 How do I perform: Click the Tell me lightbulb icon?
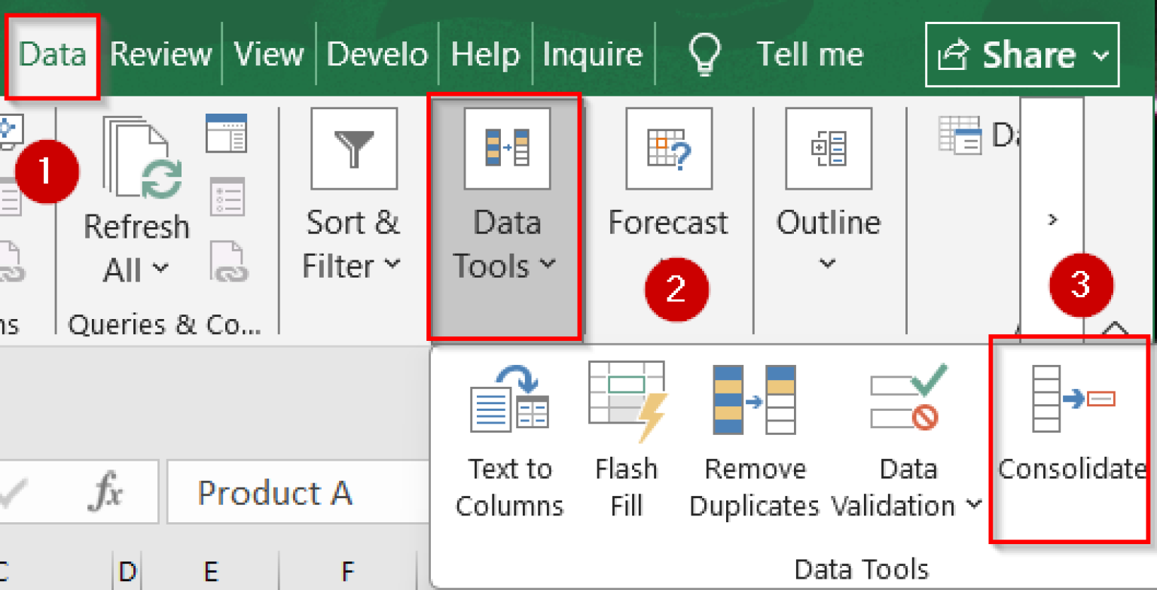point(704,54)
